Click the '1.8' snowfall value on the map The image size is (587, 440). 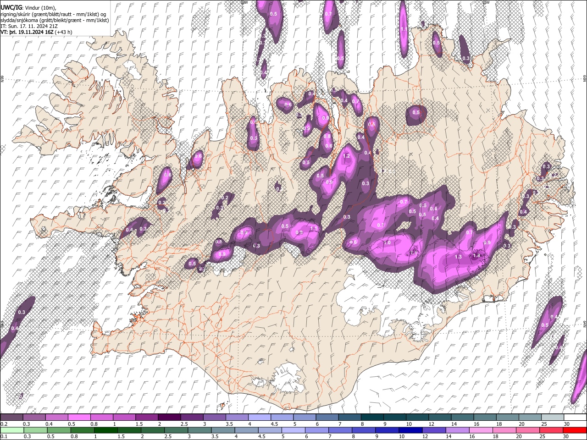tap(476, 256)
